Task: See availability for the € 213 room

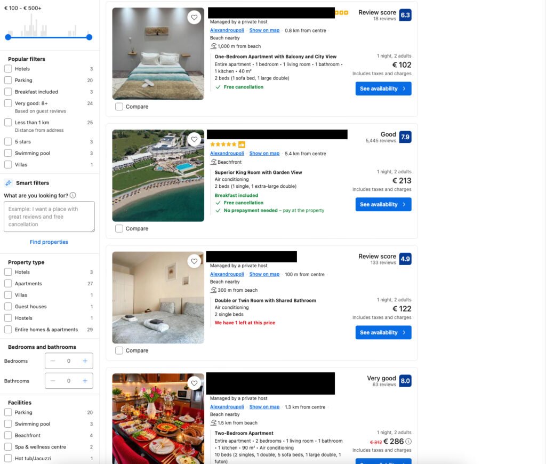Action: [383, 204]
